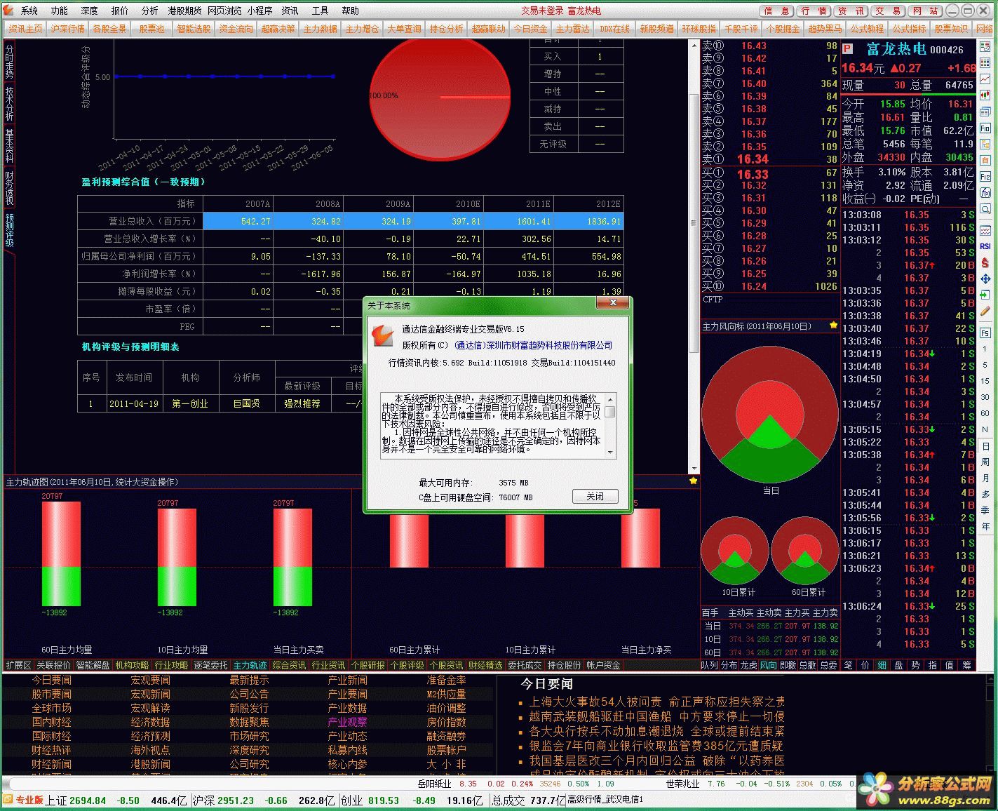Select the 风向 tab under the quote panel
Viewport: 998px width, 811px height.
769,665
